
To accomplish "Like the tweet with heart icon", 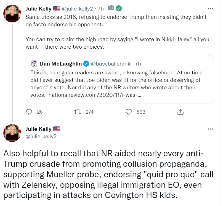I will [129, 112].
